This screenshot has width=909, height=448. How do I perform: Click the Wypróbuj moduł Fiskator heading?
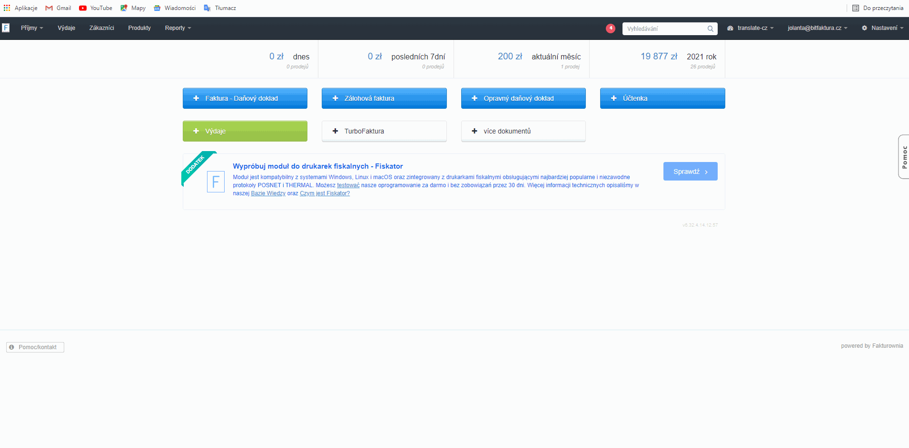(318, 166)
